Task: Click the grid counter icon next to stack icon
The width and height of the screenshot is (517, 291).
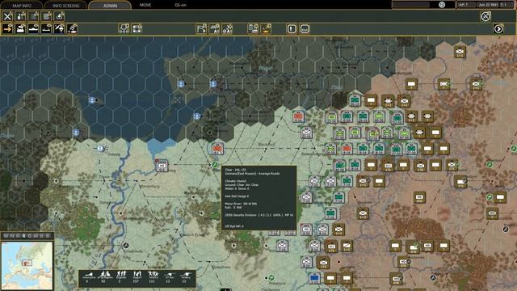Action: [x=137, y=29]
